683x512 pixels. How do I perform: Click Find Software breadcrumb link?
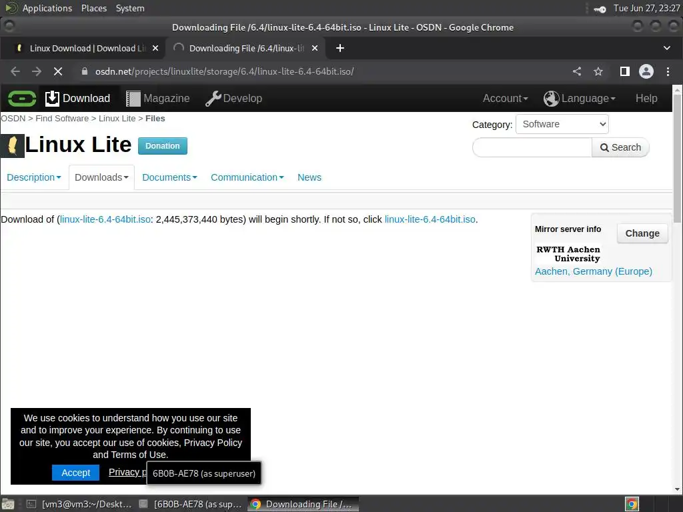62,119
